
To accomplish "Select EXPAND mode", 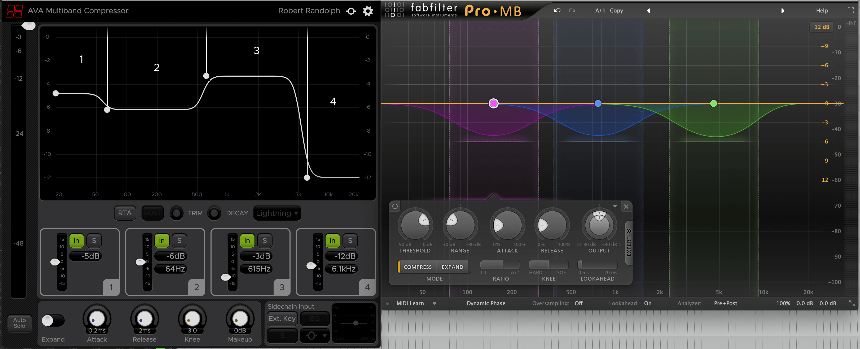I will (452, 267).
